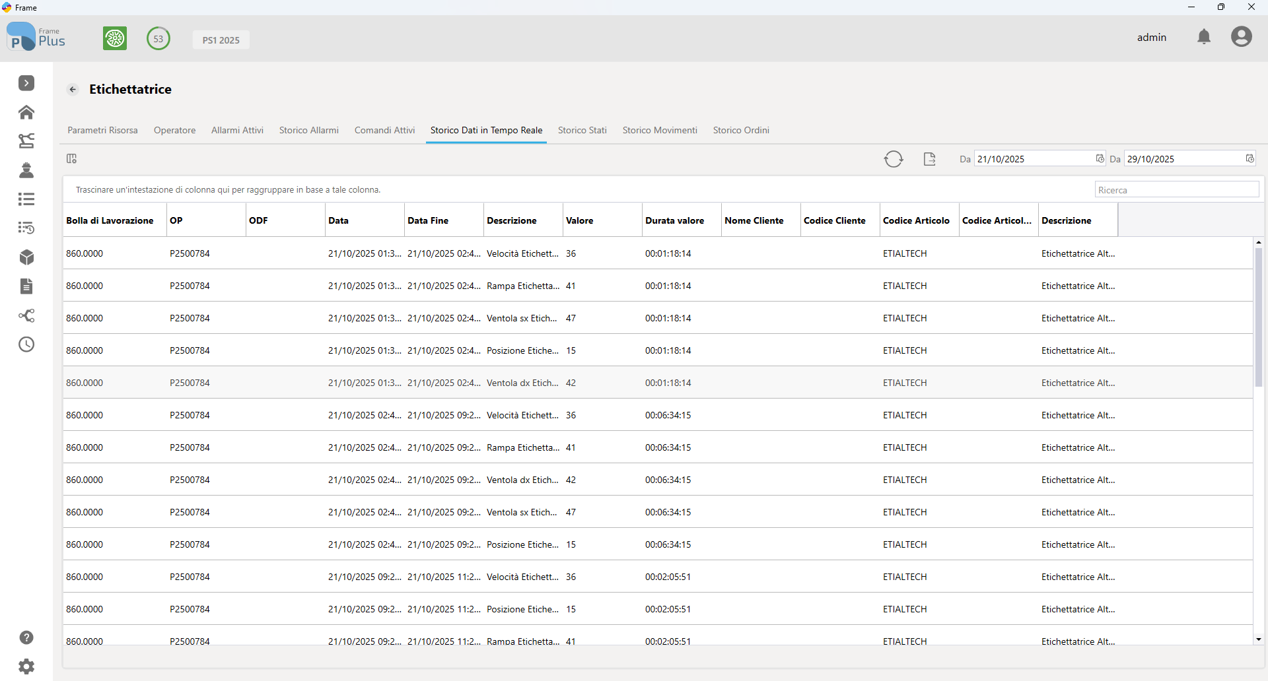Open the bulleted list icon in the sidebar
1268x681 pixels.
pos(26,199)
